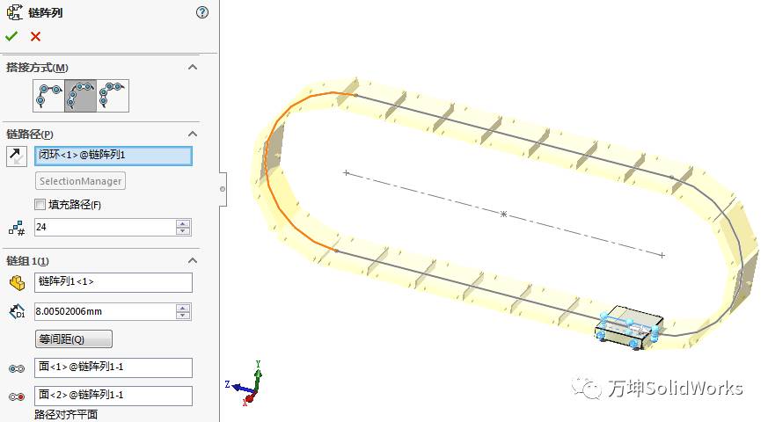Screen dimensions: 768x422
Task: Open the SelectionManager button
Action: (x=80, y=181)
